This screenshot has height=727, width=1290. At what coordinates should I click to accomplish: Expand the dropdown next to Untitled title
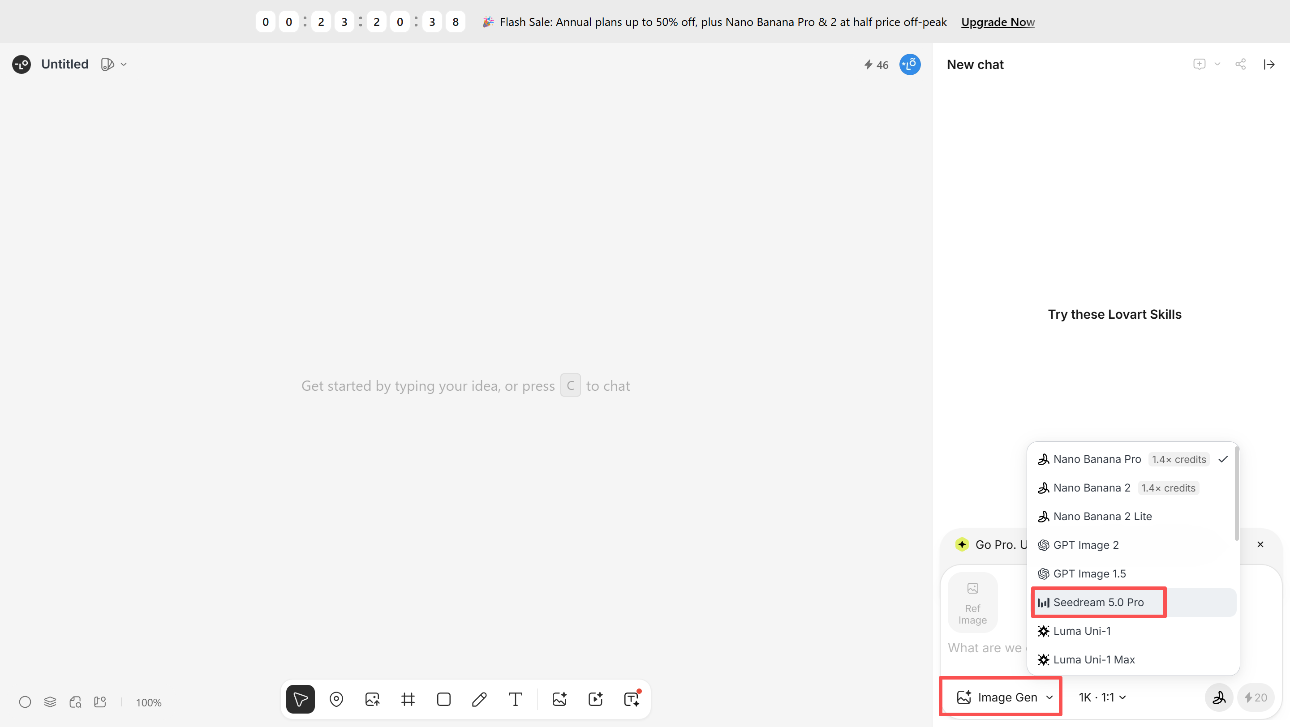point(124,64)
